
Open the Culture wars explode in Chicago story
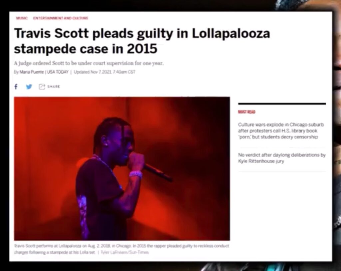pyautogui.click(x=281, y=131)
